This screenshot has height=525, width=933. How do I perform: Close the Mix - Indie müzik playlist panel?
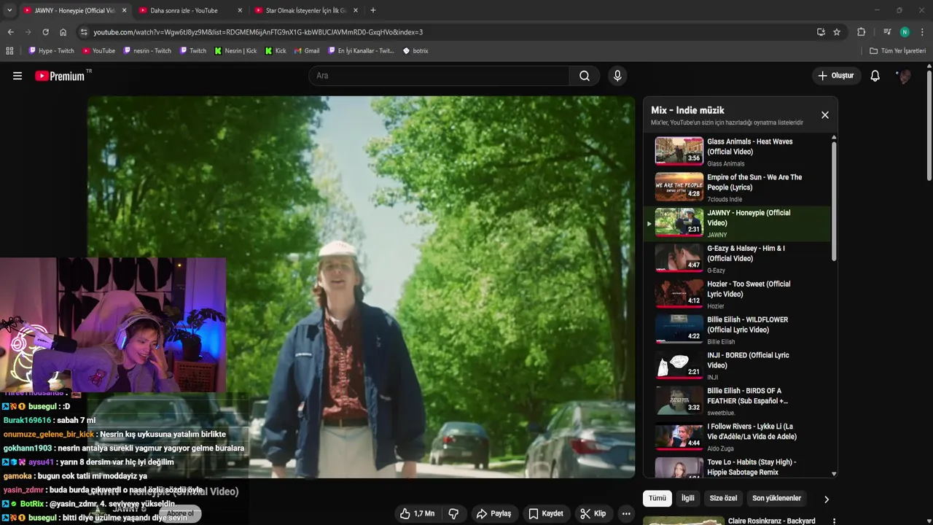pos(825,115)
